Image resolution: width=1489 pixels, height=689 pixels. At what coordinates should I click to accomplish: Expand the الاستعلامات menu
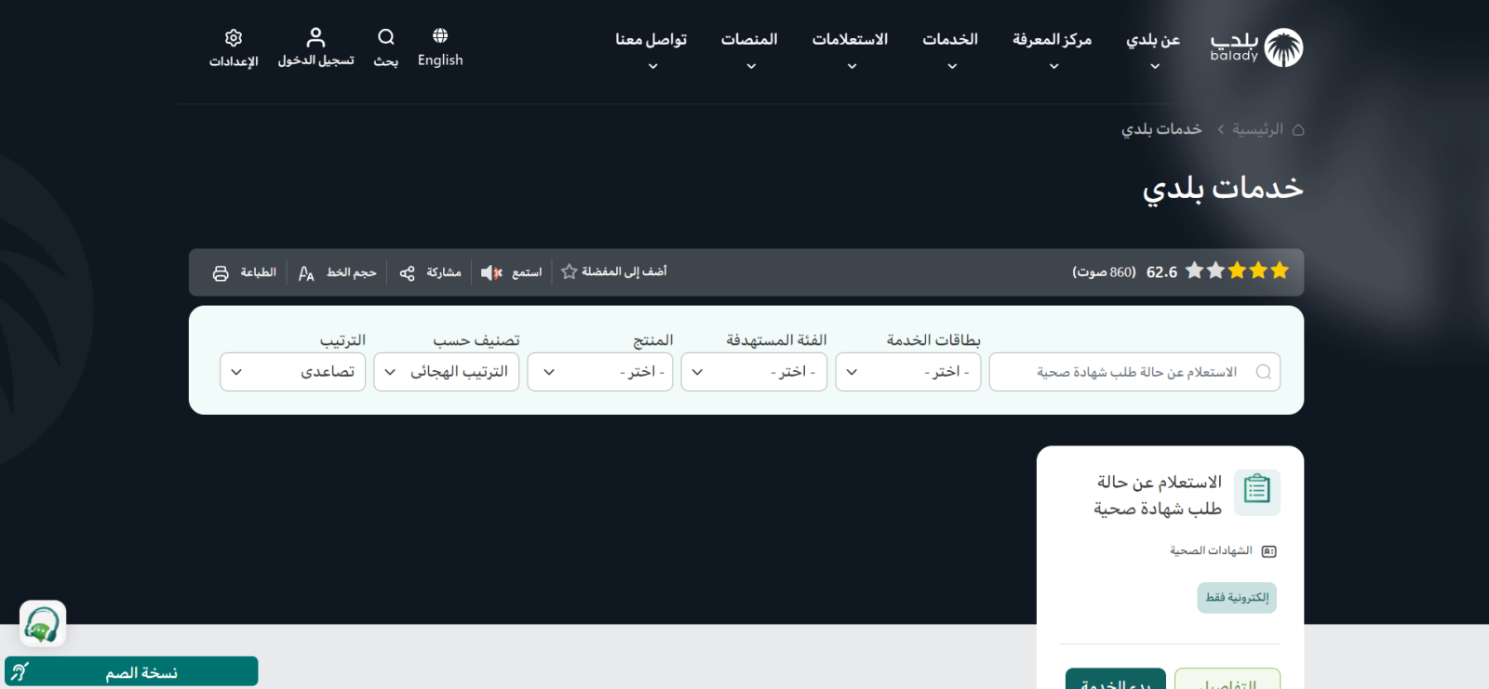[x=850, y=40]
